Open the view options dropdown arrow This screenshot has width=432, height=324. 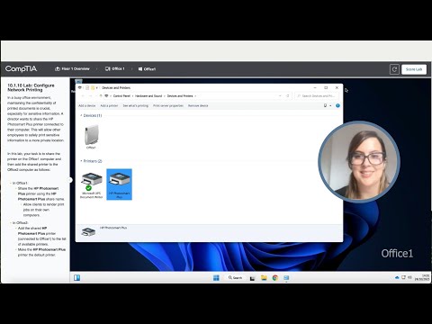330,105
